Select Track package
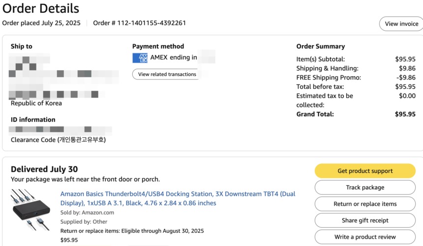423x246 pixels. pyautogui.click(x=365, y=187)
